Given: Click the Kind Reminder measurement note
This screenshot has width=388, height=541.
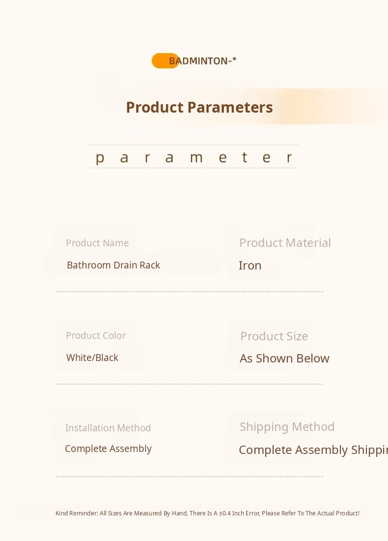Looking at the screenshot, I should pos(207,513).
